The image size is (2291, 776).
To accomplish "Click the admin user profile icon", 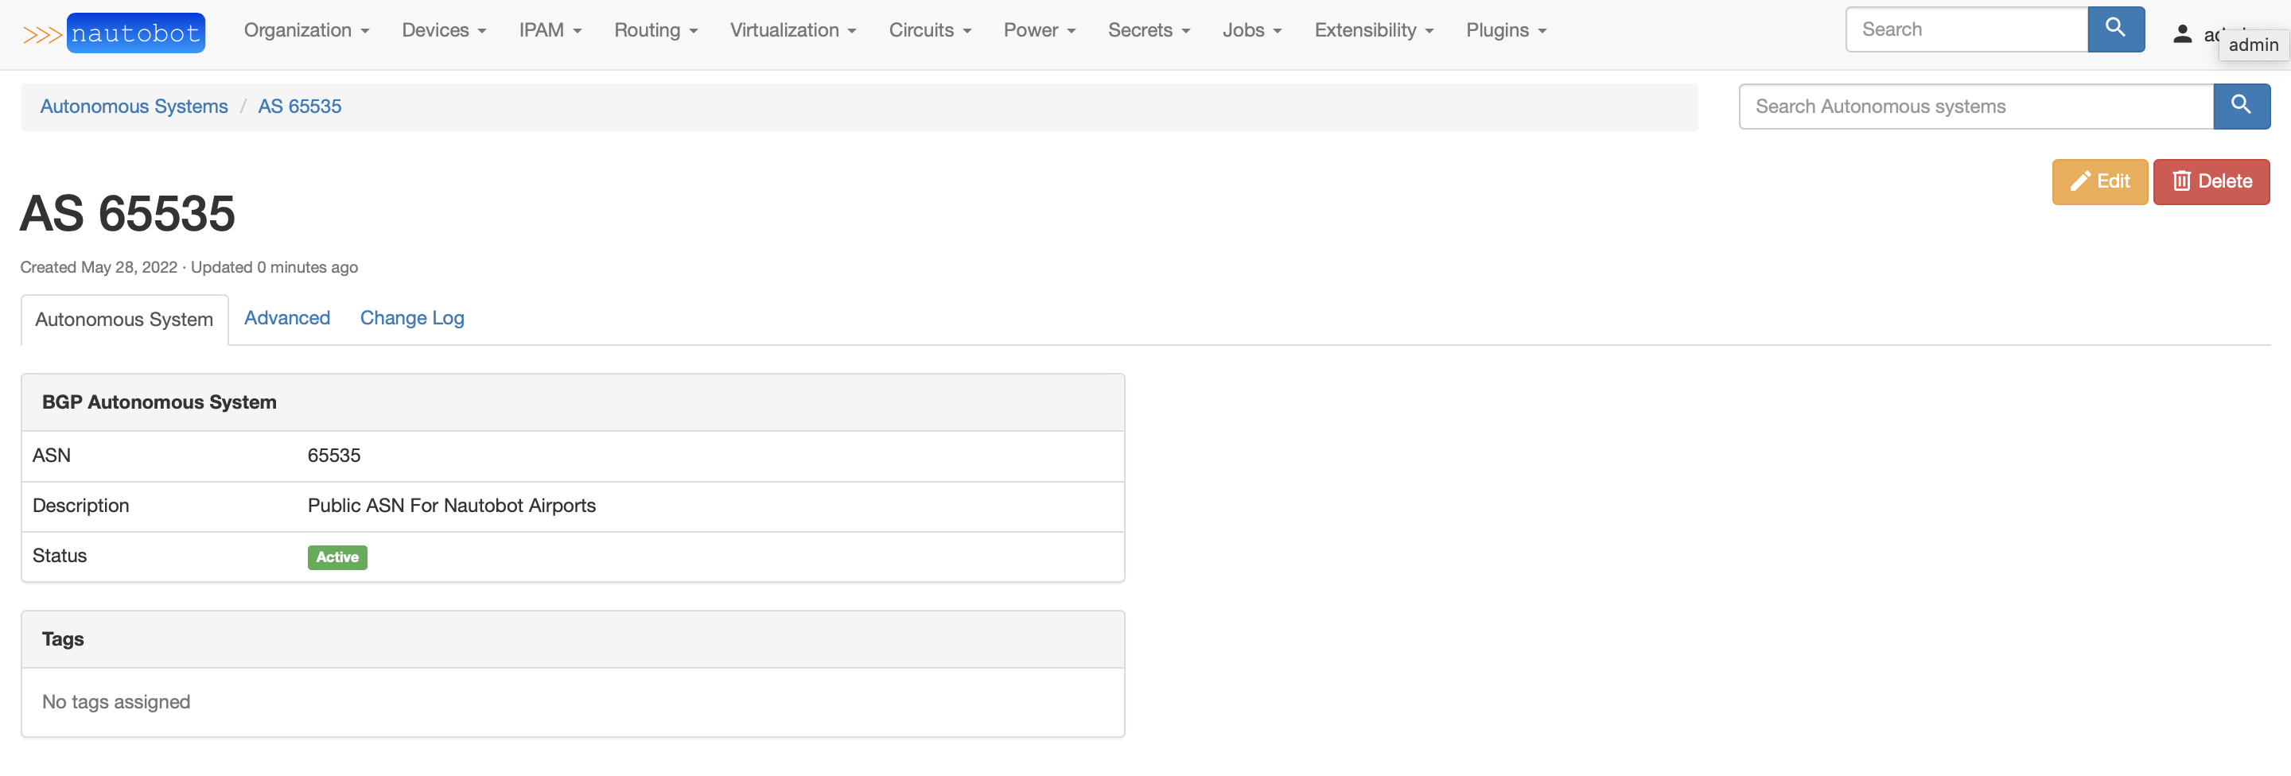I will pos(2181,35).
